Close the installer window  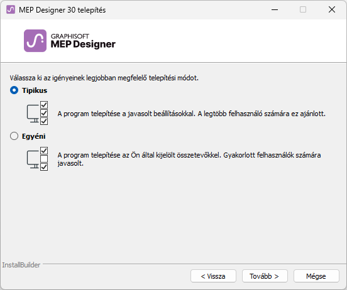click(332, 9)
